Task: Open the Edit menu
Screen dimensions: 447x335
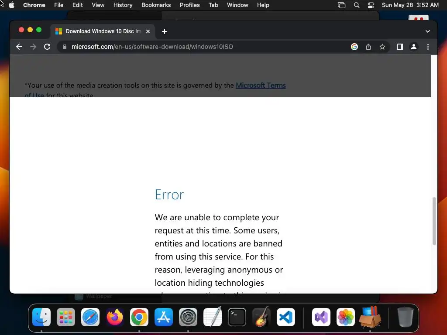Action: click(77, 5)
